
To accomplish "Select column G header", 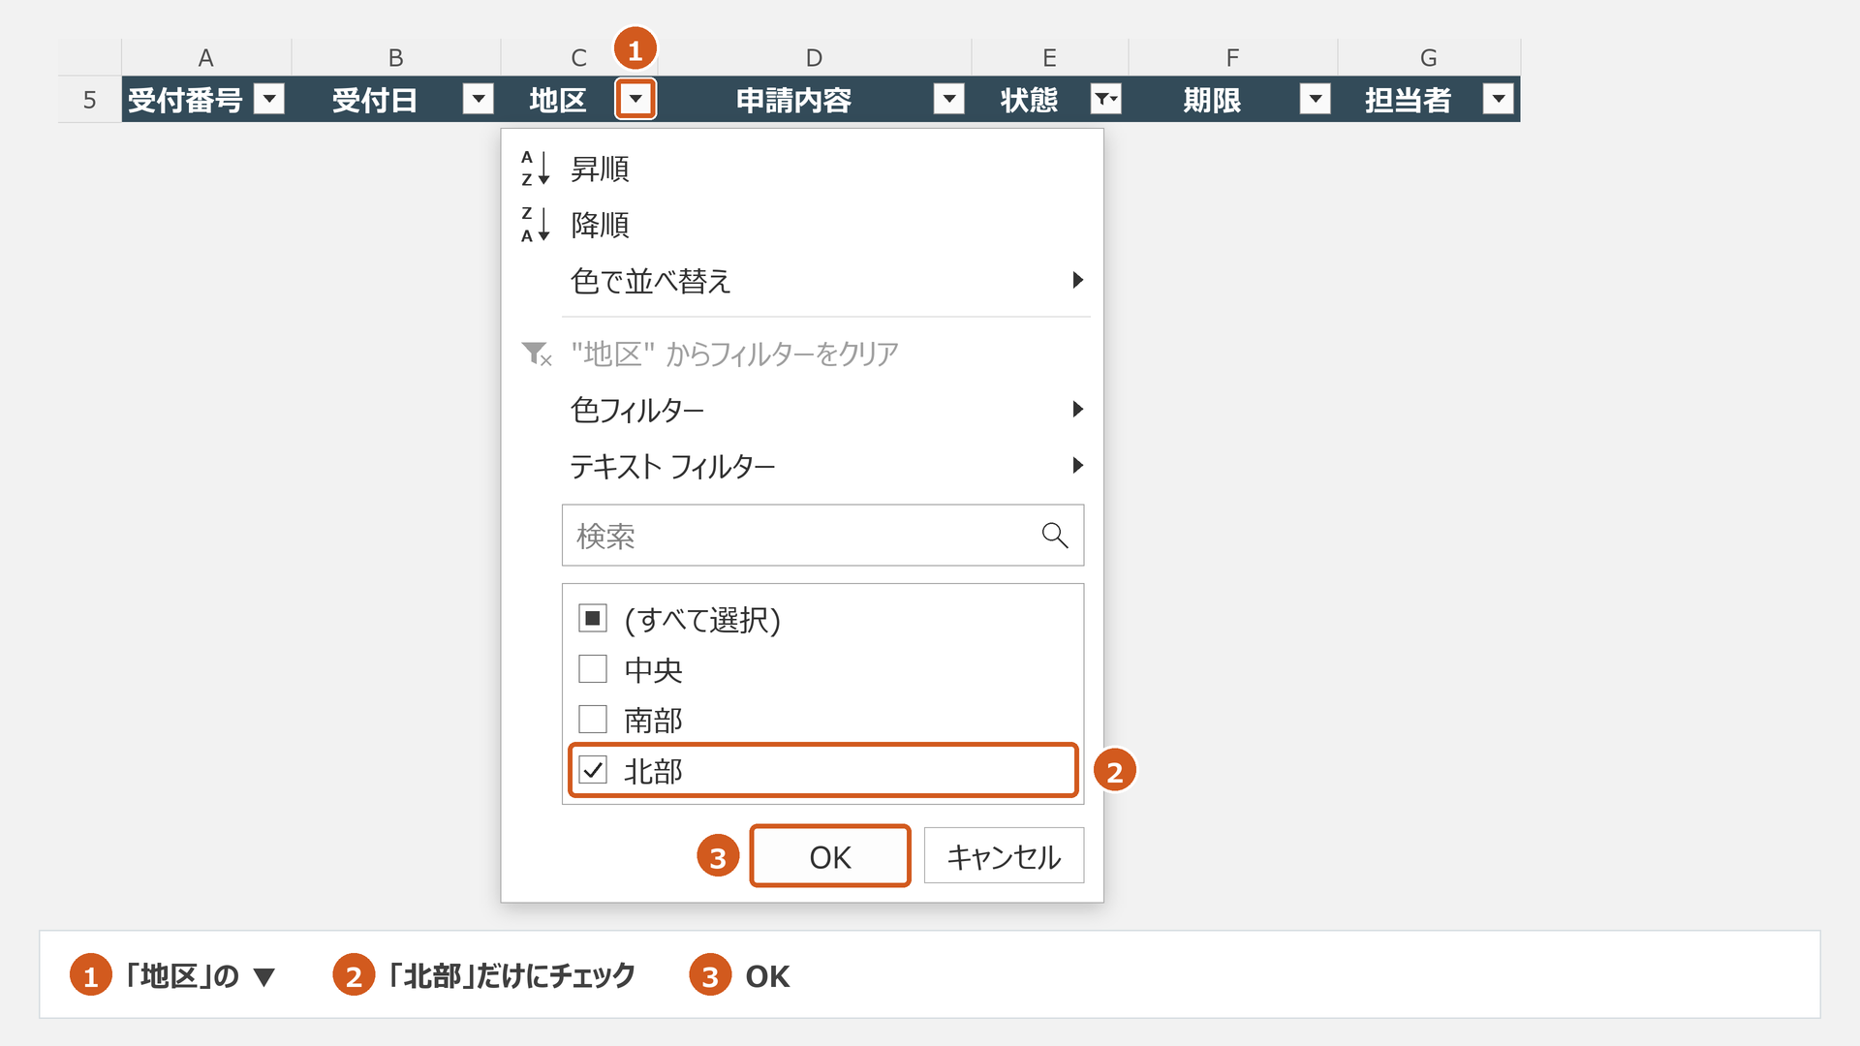I will click(1429, 57).
